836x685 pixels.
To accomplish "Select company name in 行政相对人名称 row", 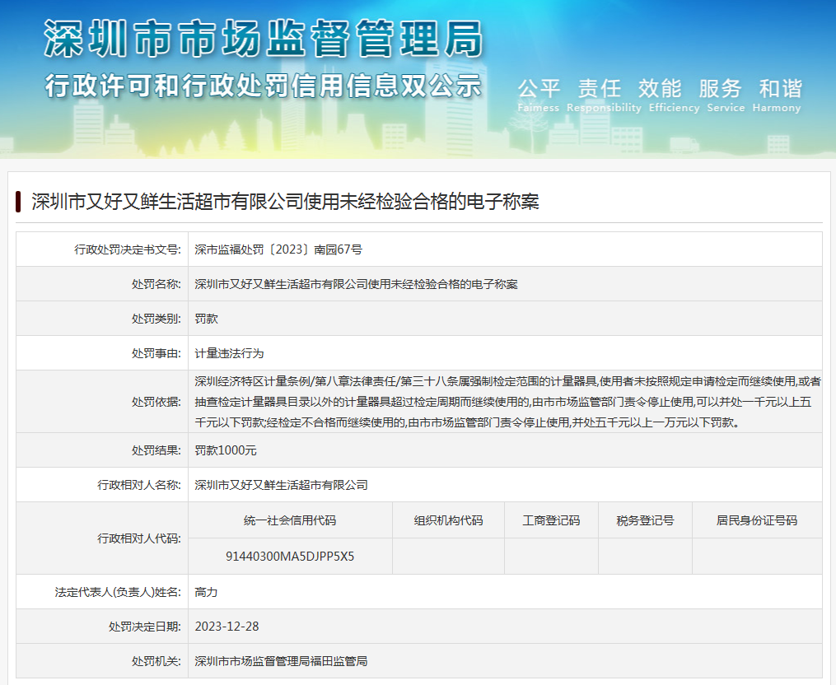I will pyautogui.click(x=281, y=485).
